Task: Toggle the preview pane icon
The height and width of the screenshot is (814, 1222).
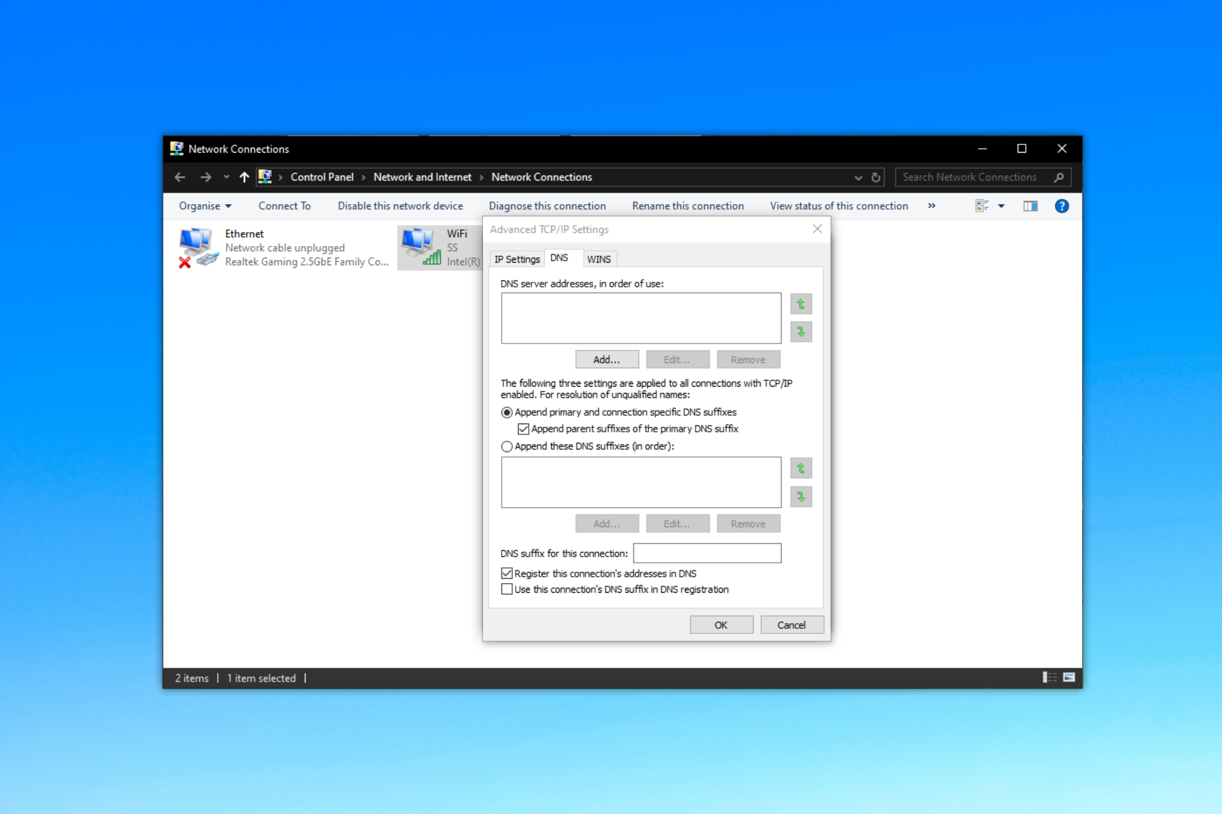Action: [1030, 206]
